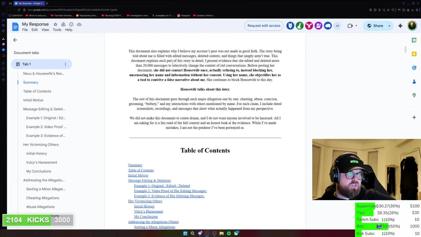Viewport: 421px width, 237px height.
Task: Open the Windows Start button
Action: [185, 233]
